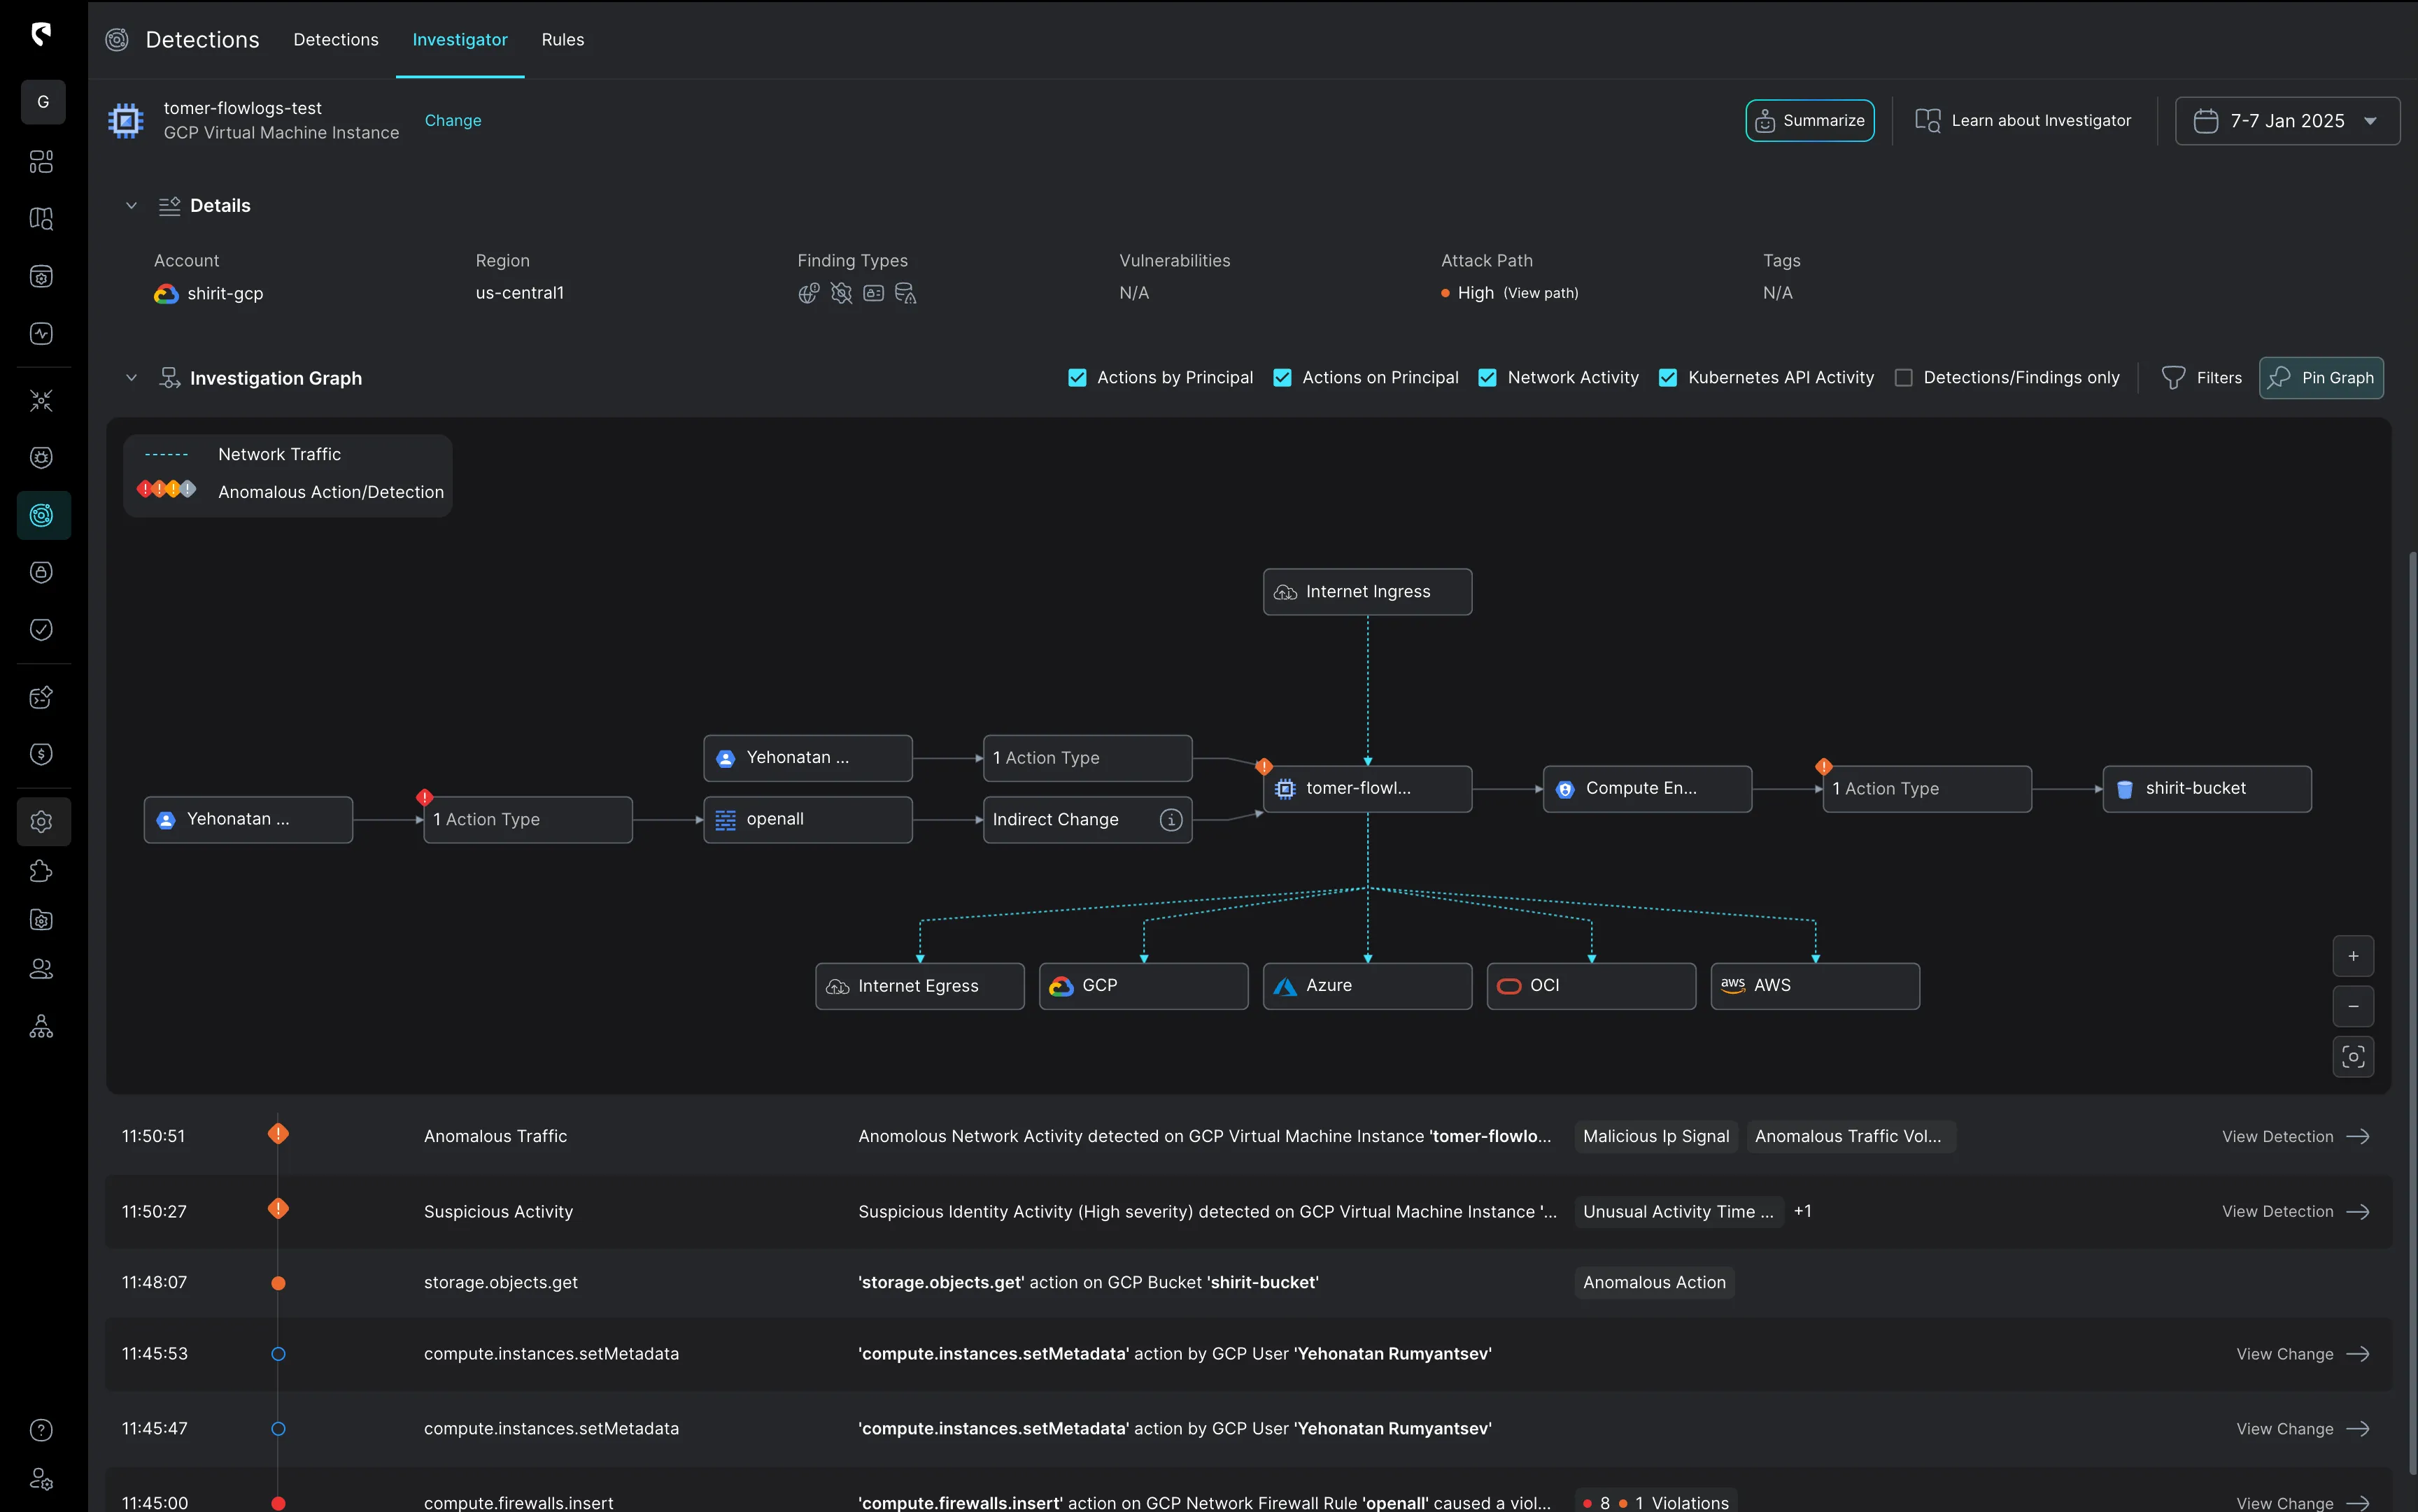Collapse the Investigation Graph section chevron
This screenshot has width=2418, height=1512.
click(x=131, y=378)
